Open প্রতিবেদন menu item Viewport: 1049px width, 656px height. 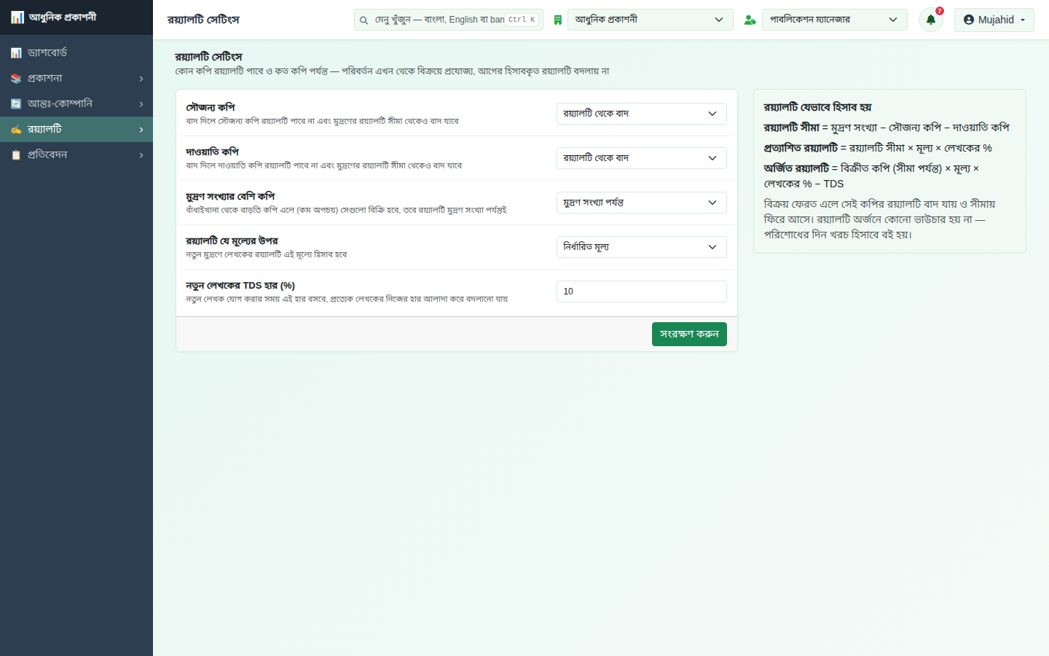pyautogui.click(x=76, y=155)
